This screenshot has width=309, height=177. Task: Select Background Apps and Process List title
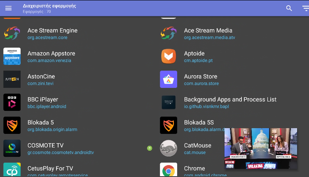click(230, 99)
